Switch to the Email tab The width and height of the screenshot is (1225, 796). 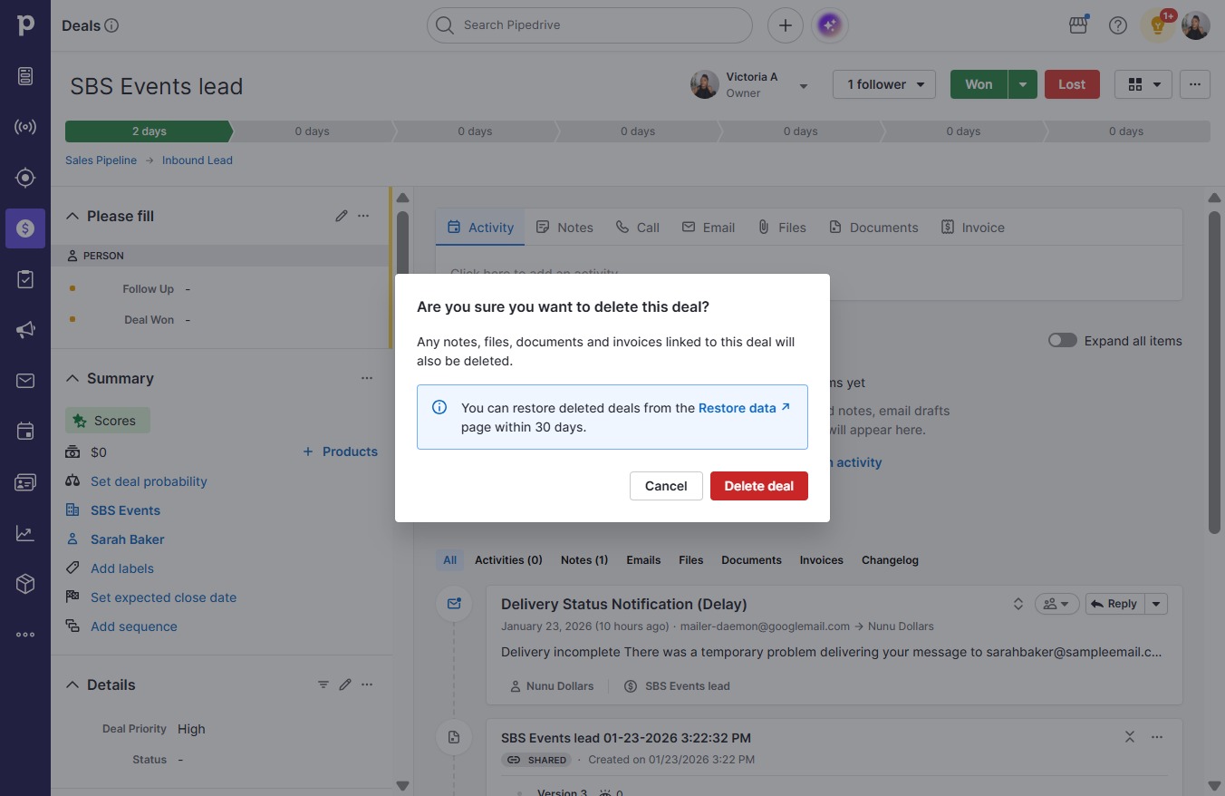tap(709, 228)
